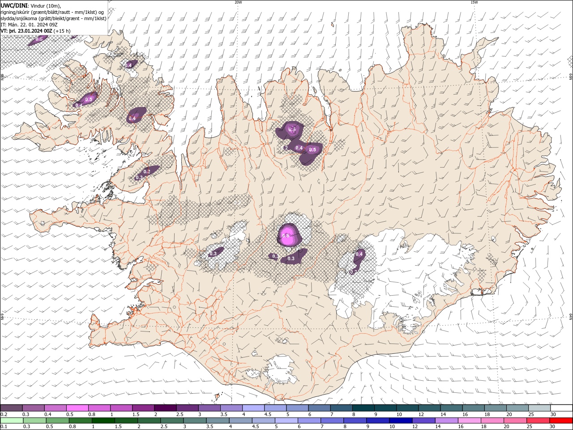Select the dark grey-purple 0.2 swatch in upper legend

(x=12, y=408)
